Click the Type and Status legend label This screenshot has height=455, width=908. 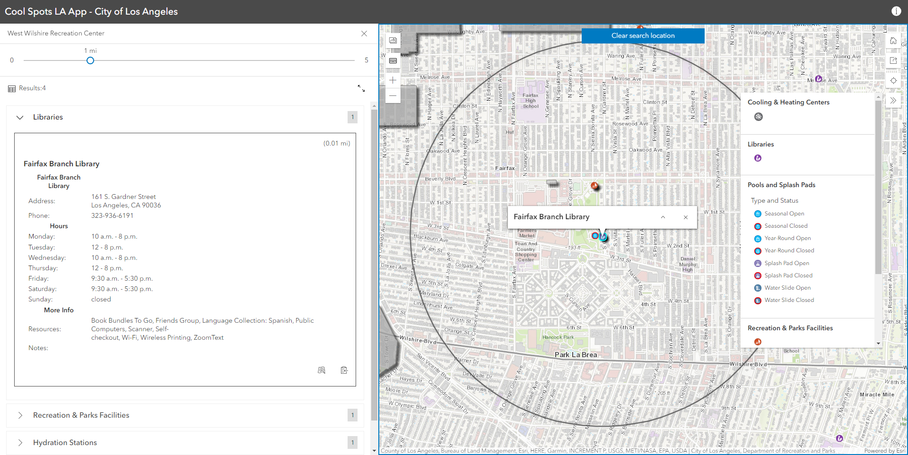pyautogui.click(x=775, y=201)
